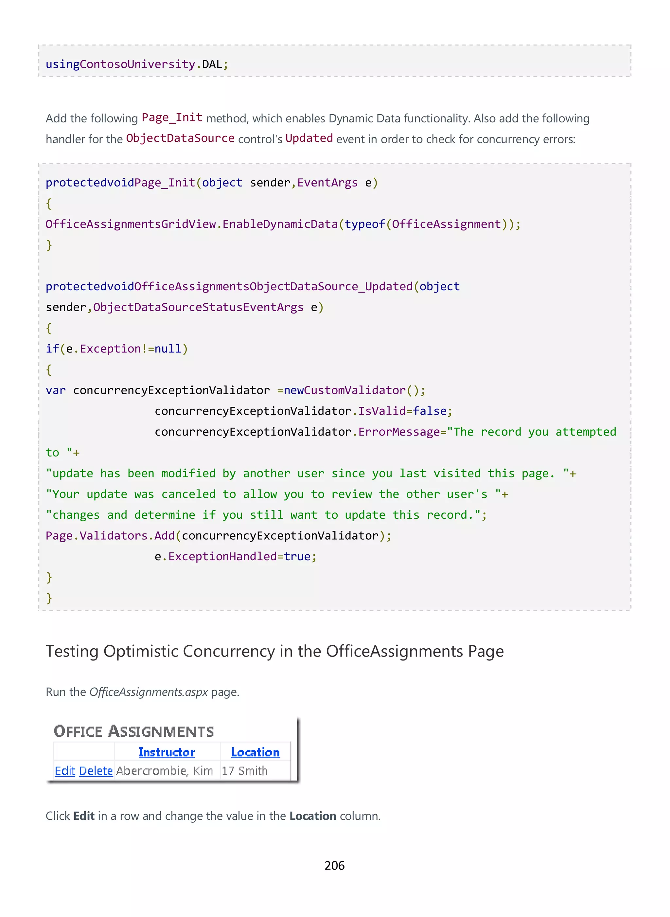Click the bold 'Location' word in the instruction

coord(313,816)
